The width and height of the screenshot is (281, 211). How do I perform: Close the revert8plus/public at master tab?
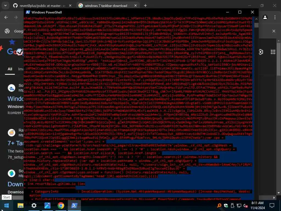click(70, 5)
